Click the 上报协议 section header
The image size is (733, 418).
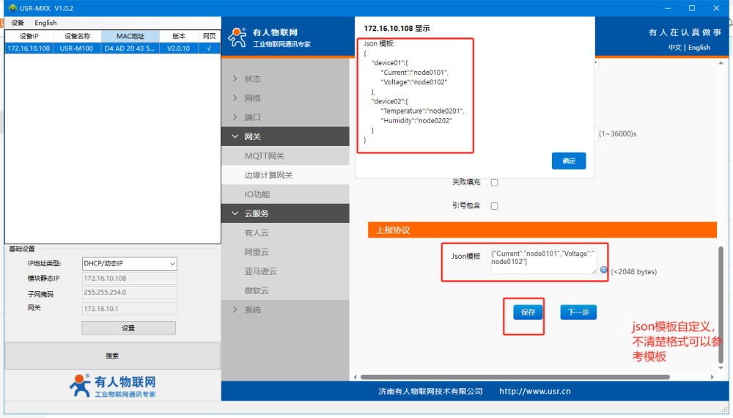pos(542,230)
